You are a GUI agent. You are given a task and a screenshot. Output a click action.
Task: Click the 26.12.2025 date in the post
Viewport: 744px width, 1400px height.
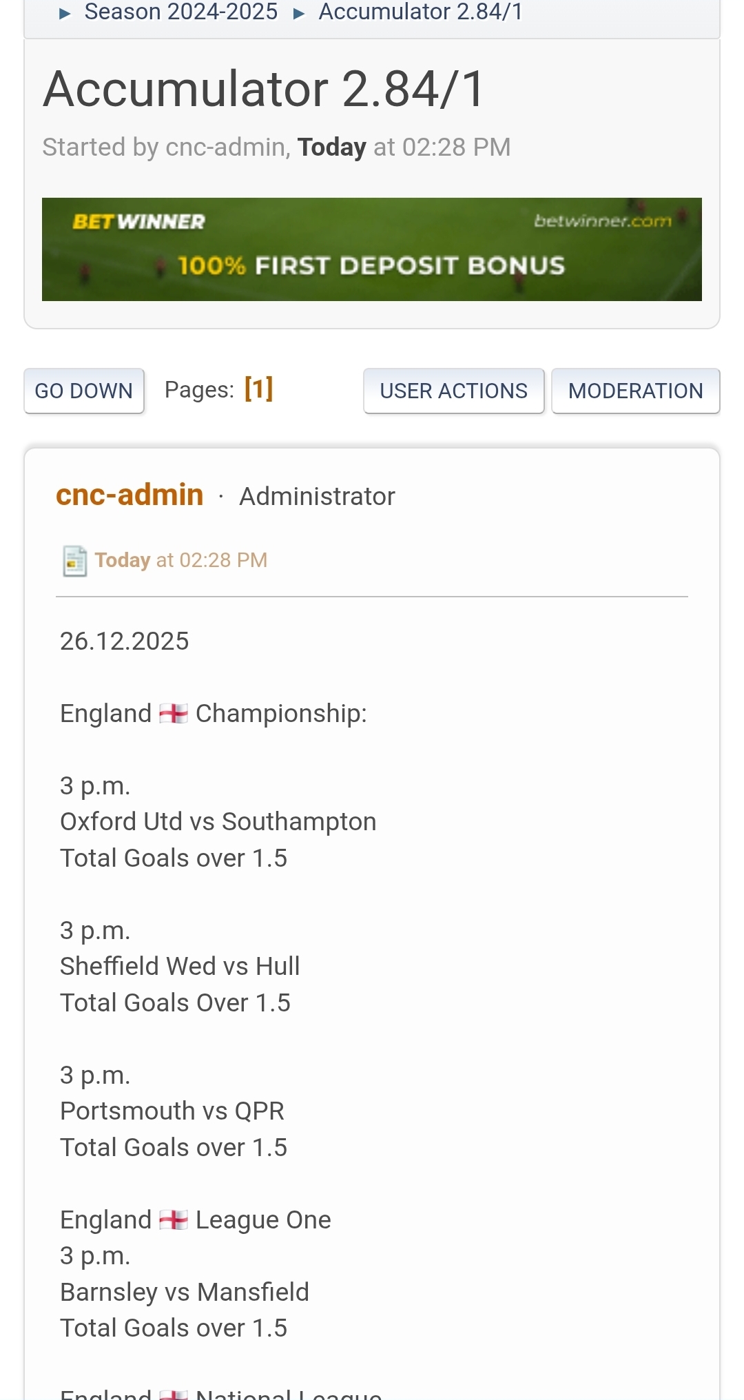tap(125, 641)
